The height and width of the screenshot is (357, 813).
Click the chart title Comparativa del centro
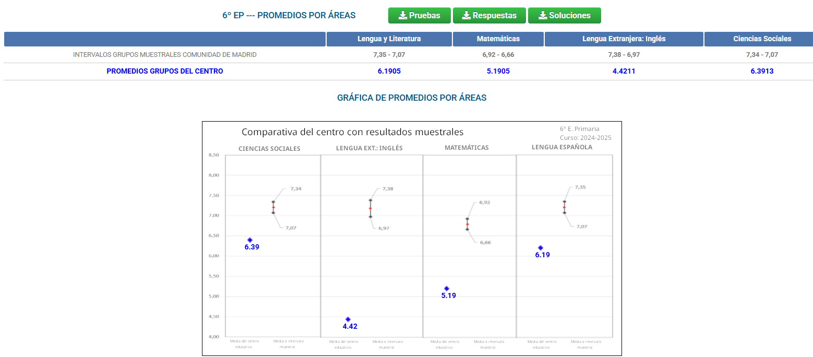coord(352,132)
